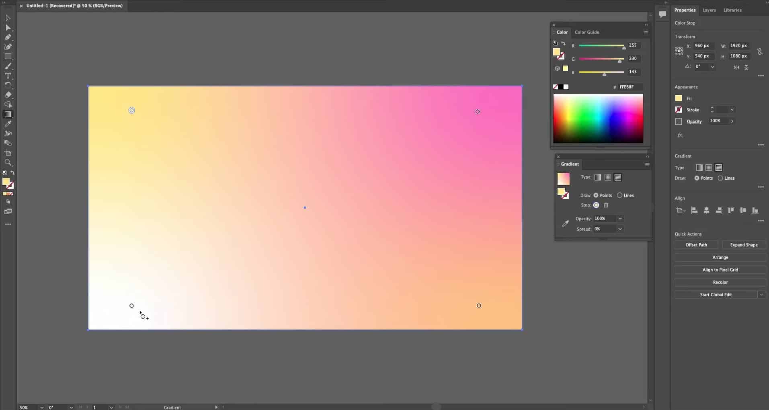Select Lines draw mode in Gradient panel
The height and width of the screenshot is (410, 769).
619,195
